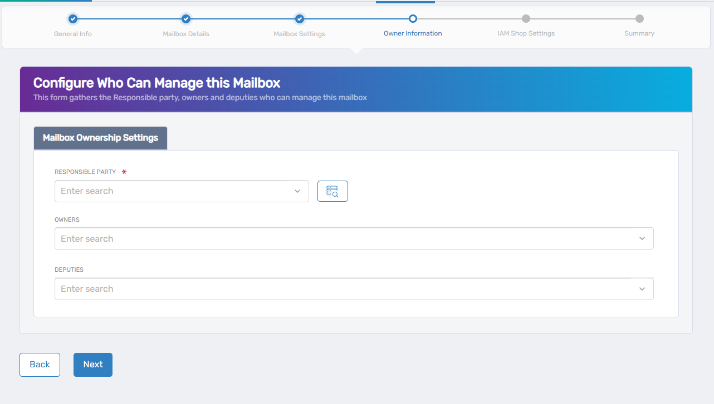Click the General Info checkmark circle
The width and height of the screenshot is (714, 404).
click(73, 19)
